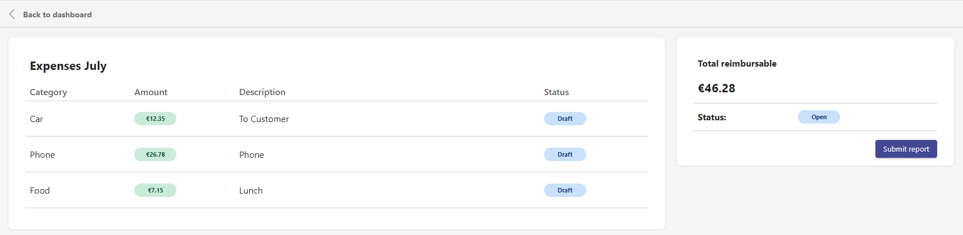Click the 'To Customer' description text
Image resolution: width=963 pixels, height=235 pixels.
(x=264, y=119)
